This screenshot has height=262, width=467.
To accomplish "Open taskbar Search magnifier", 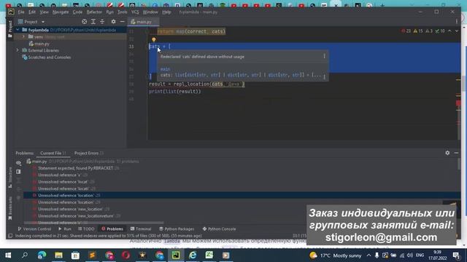I will [25, 255].
